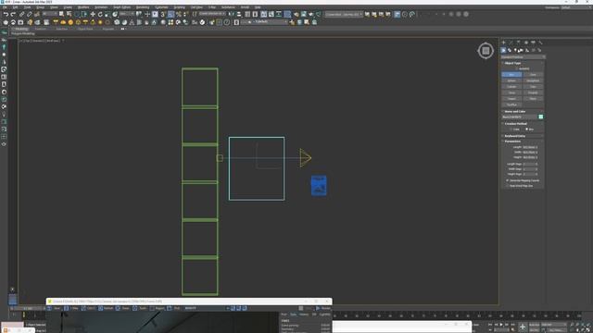Screen dimensions: 593x333
Task: Open the Edit menu
Action: pyautogui.click(x=15, y=7)
